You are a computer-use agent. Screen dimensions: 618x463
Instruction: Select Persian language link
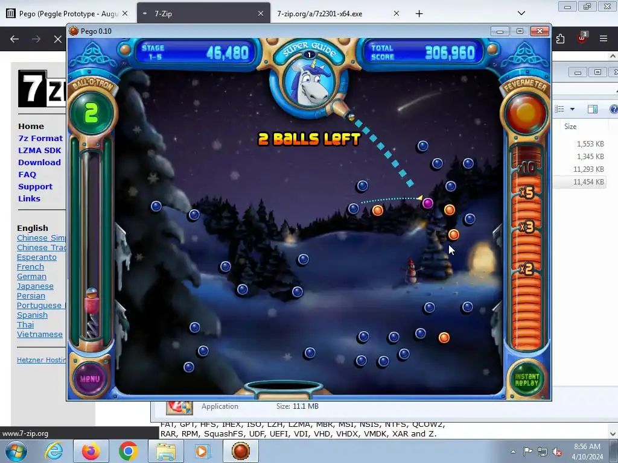[31, 295]
